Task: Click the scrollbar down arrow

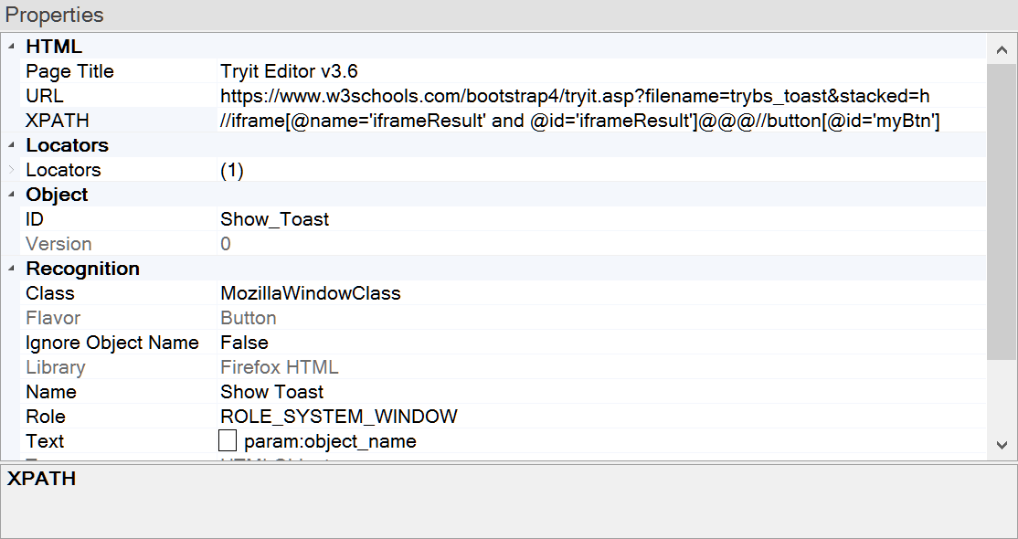Action: pos(1002,445)
